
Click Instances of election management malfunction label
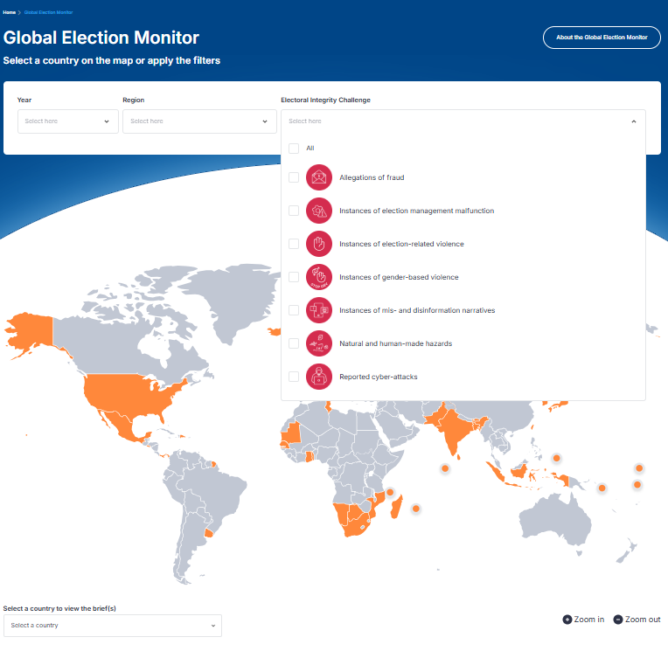click(x=417, y=211)
